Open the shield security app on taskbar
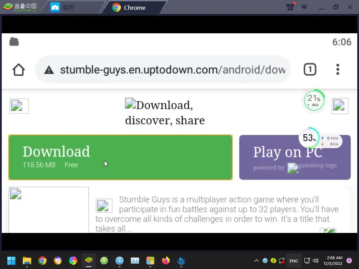The width and height of the screenshot is (359, 269). (58, 261)
